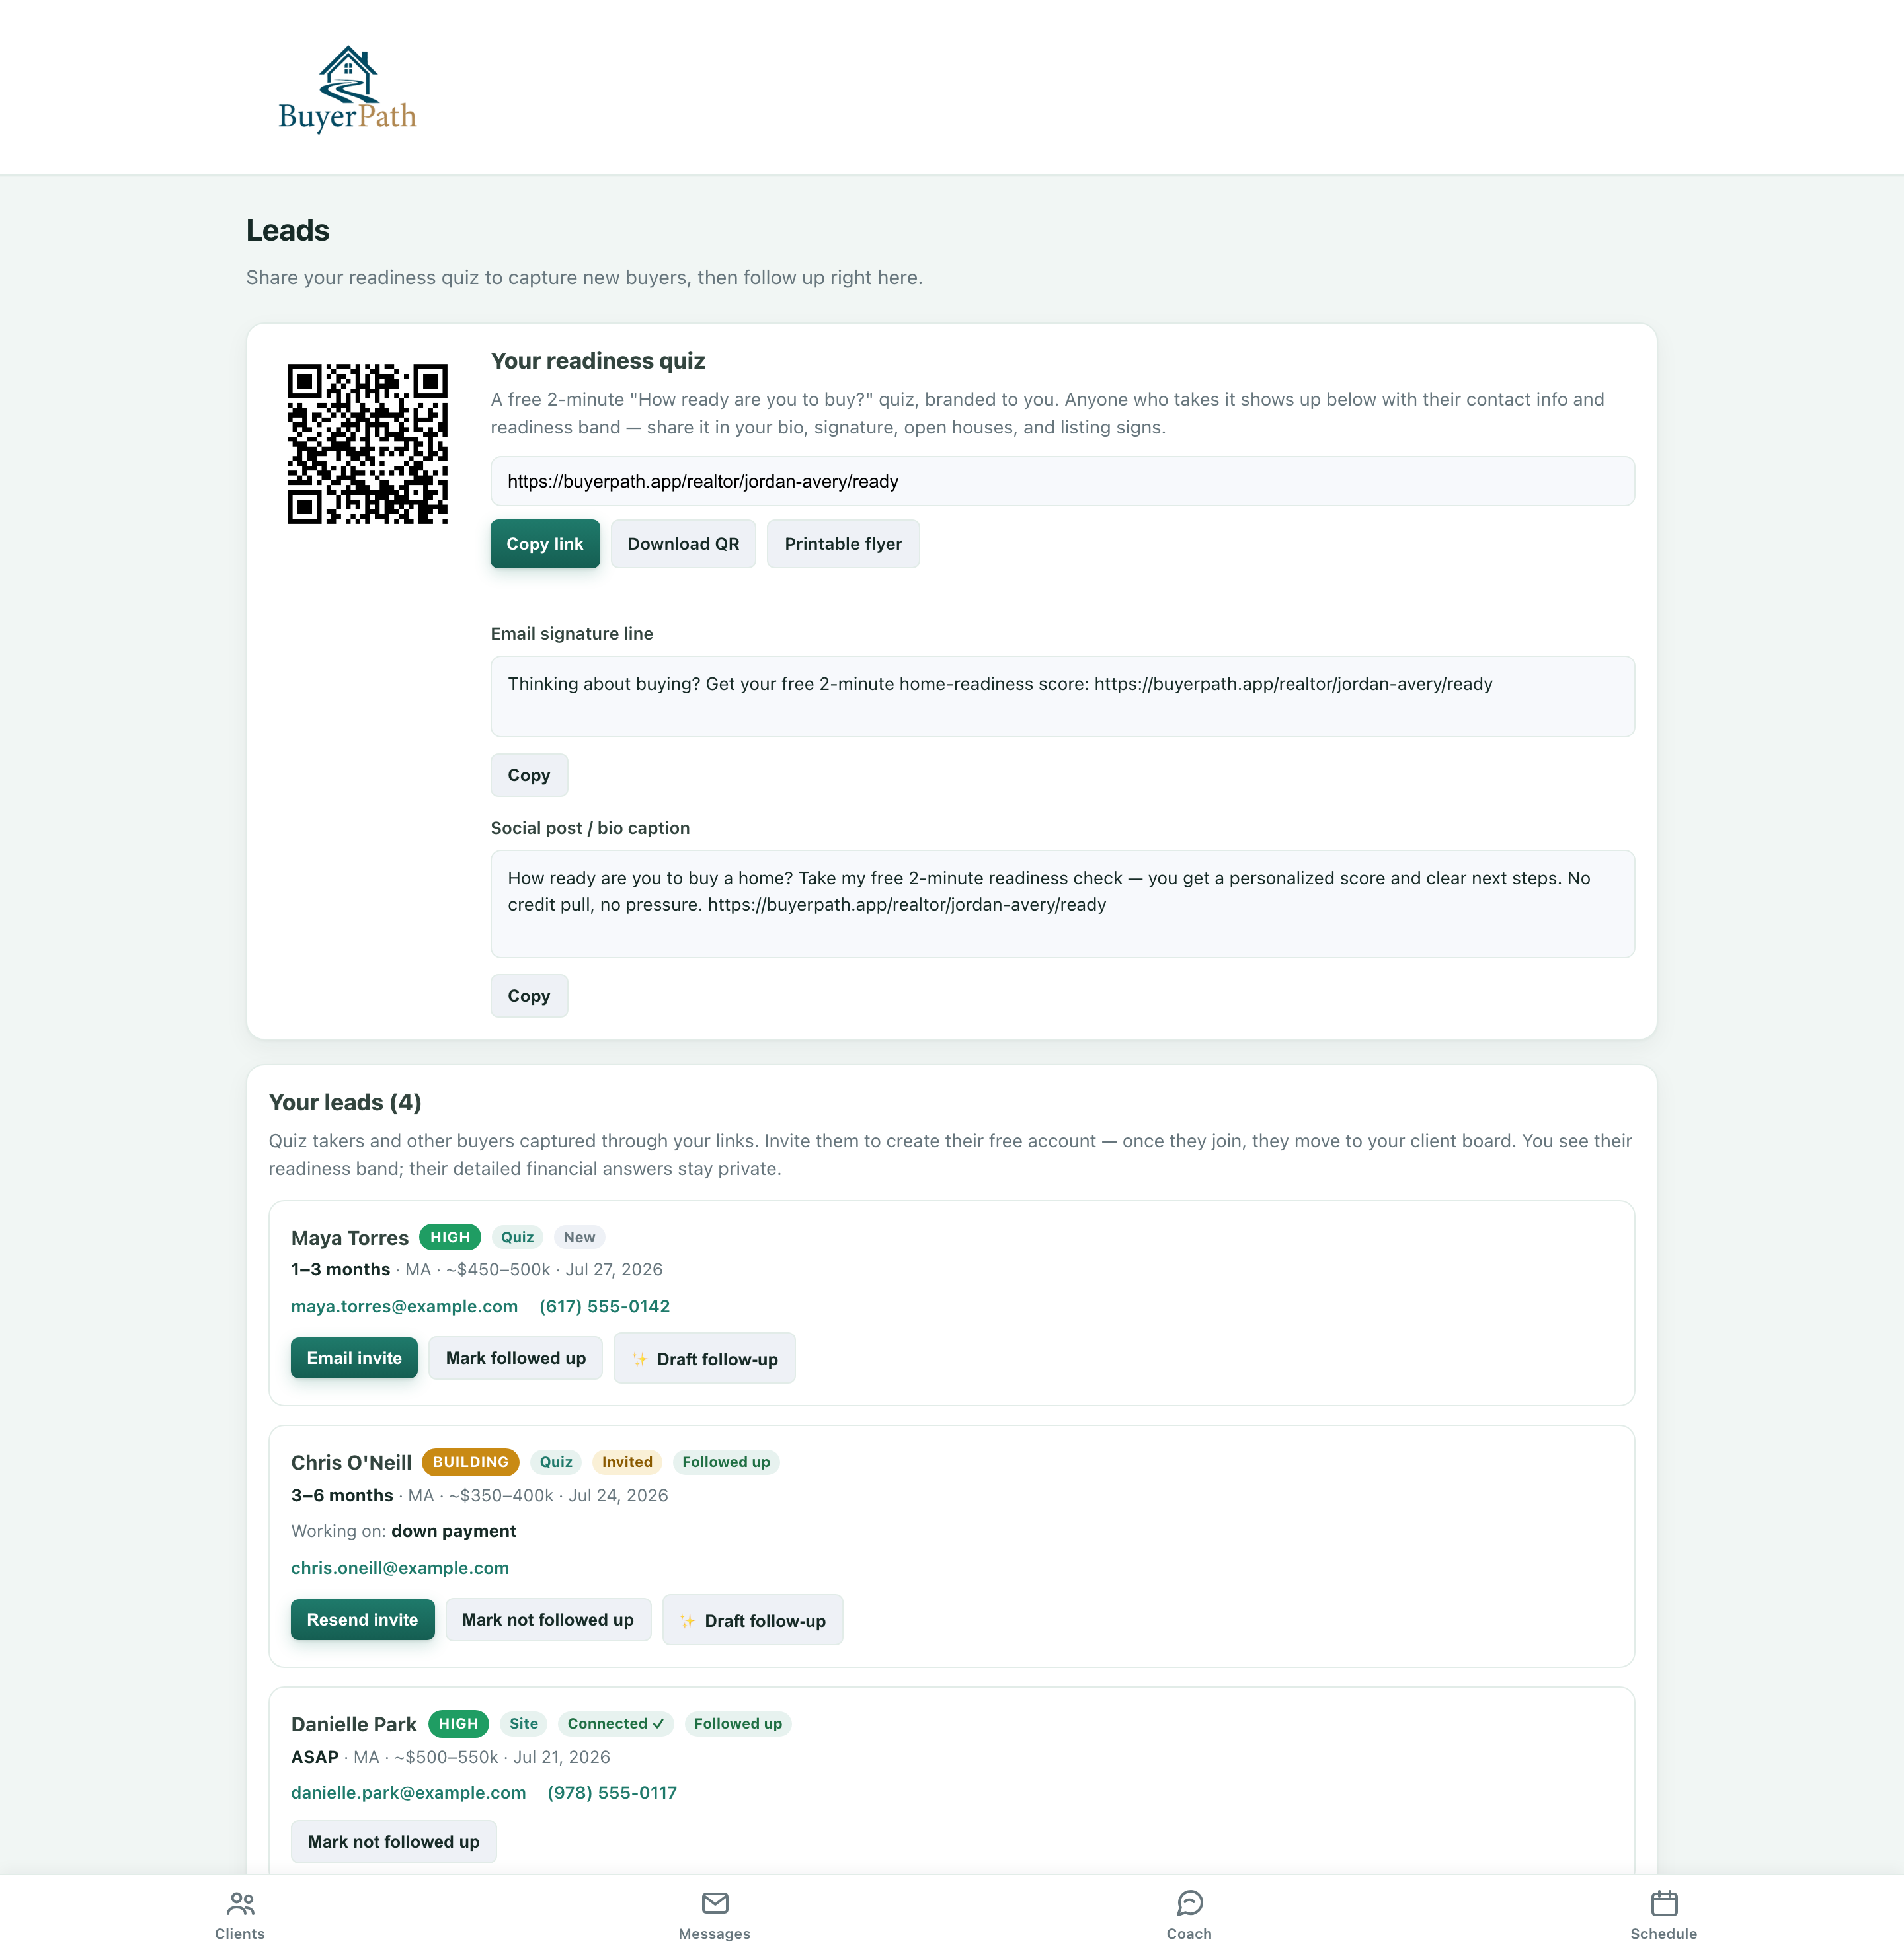Click the ASAP timeline text
Screen dimensions: 1904x1956
315,1757
